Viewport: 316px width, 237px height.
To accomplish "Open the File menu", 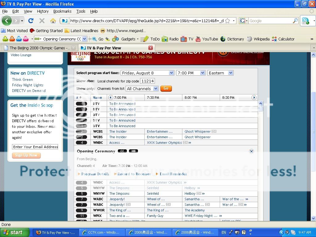I will click(x=5, y=11).
